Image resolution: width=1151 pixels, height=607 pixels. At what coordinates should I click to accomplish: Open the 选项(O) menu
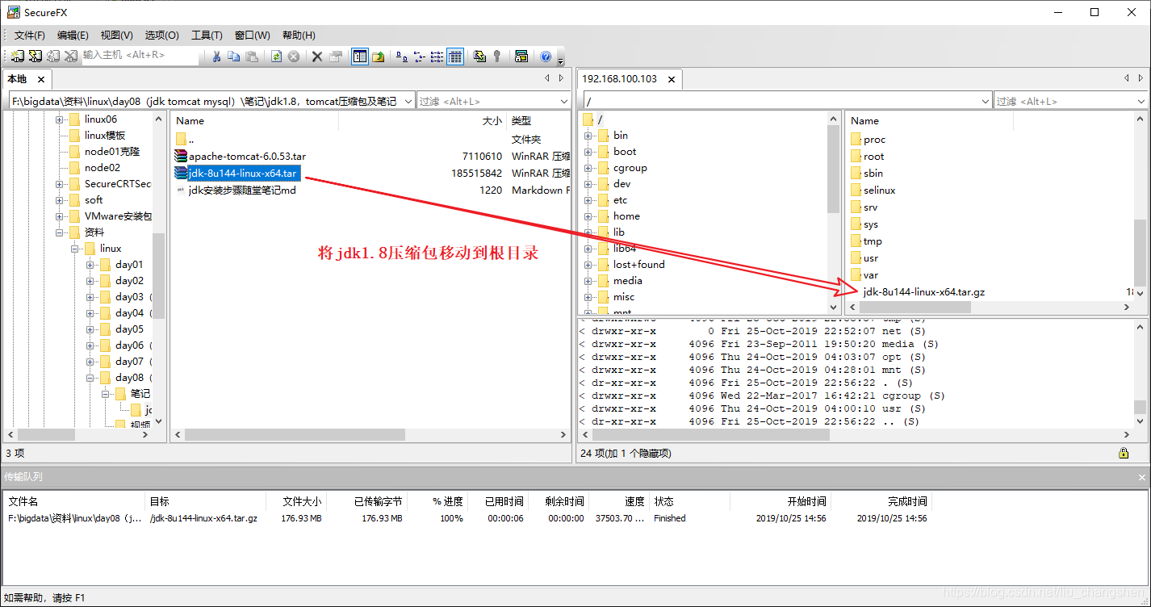162,35
